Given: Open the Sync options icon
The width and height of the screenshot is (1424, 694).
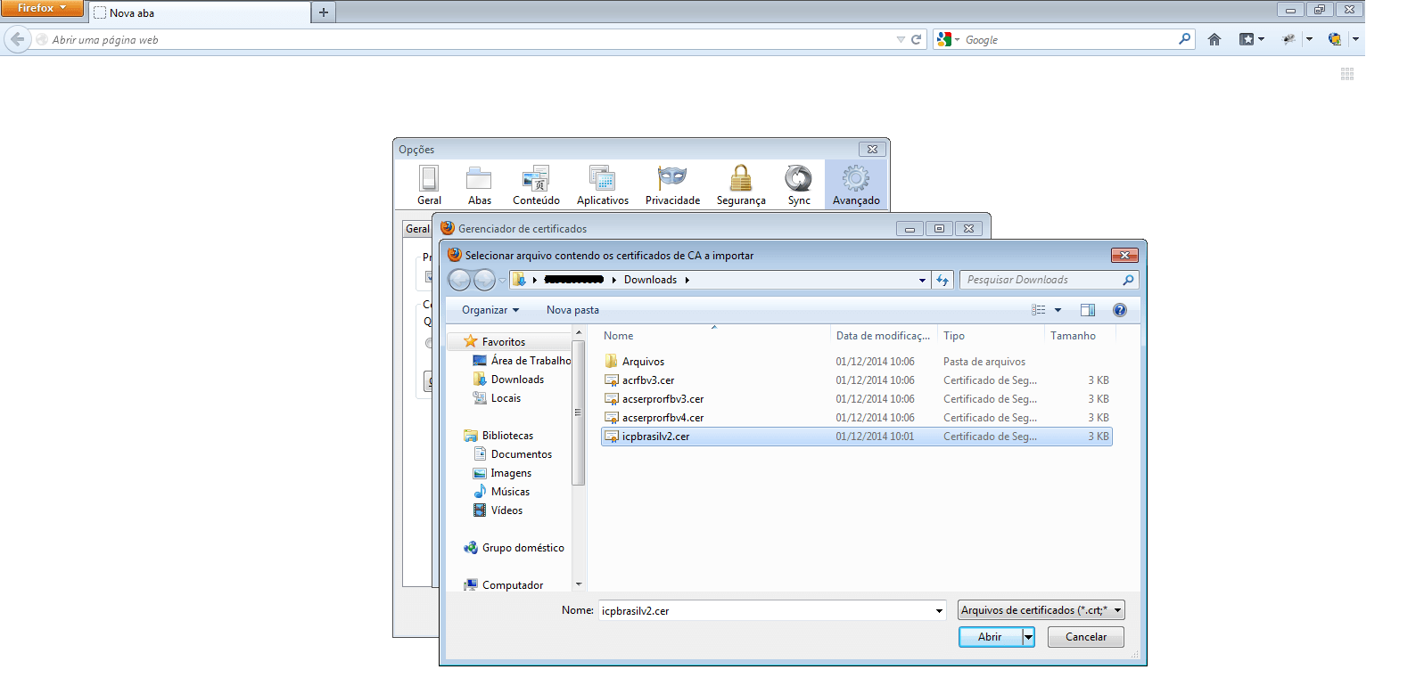Looking at the screenshot, I should coord(799,185).
